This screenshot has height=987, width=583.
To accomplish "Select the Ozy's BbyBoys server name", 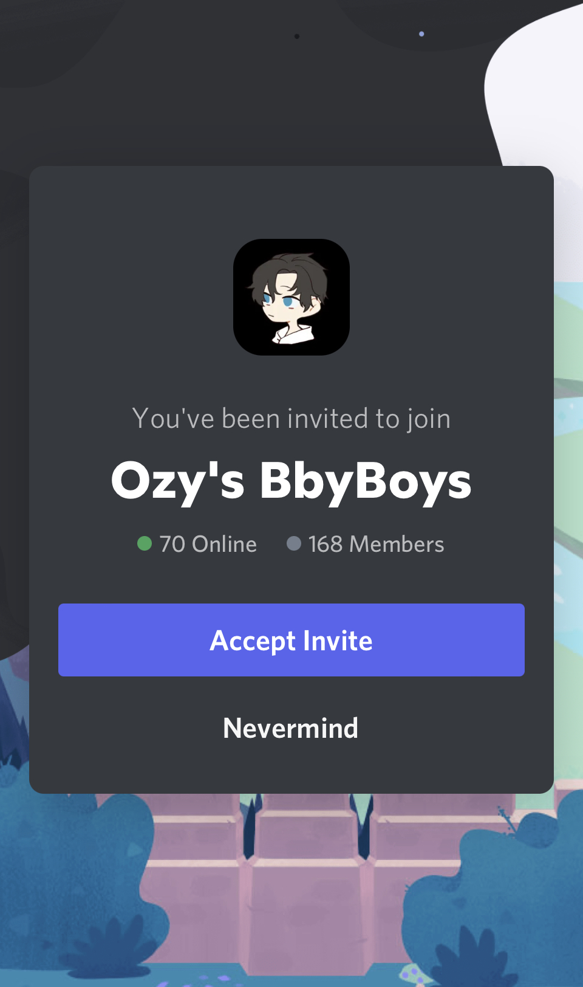I will pos(291,481).
